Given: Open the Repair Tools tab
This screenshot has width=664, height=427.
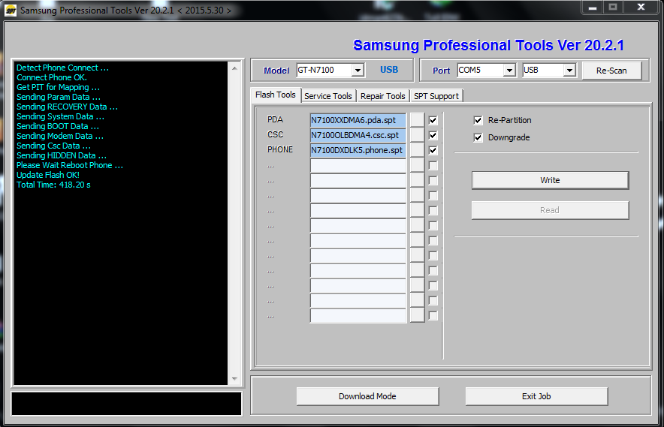Looking at the screenshot, I should point(383,96).
